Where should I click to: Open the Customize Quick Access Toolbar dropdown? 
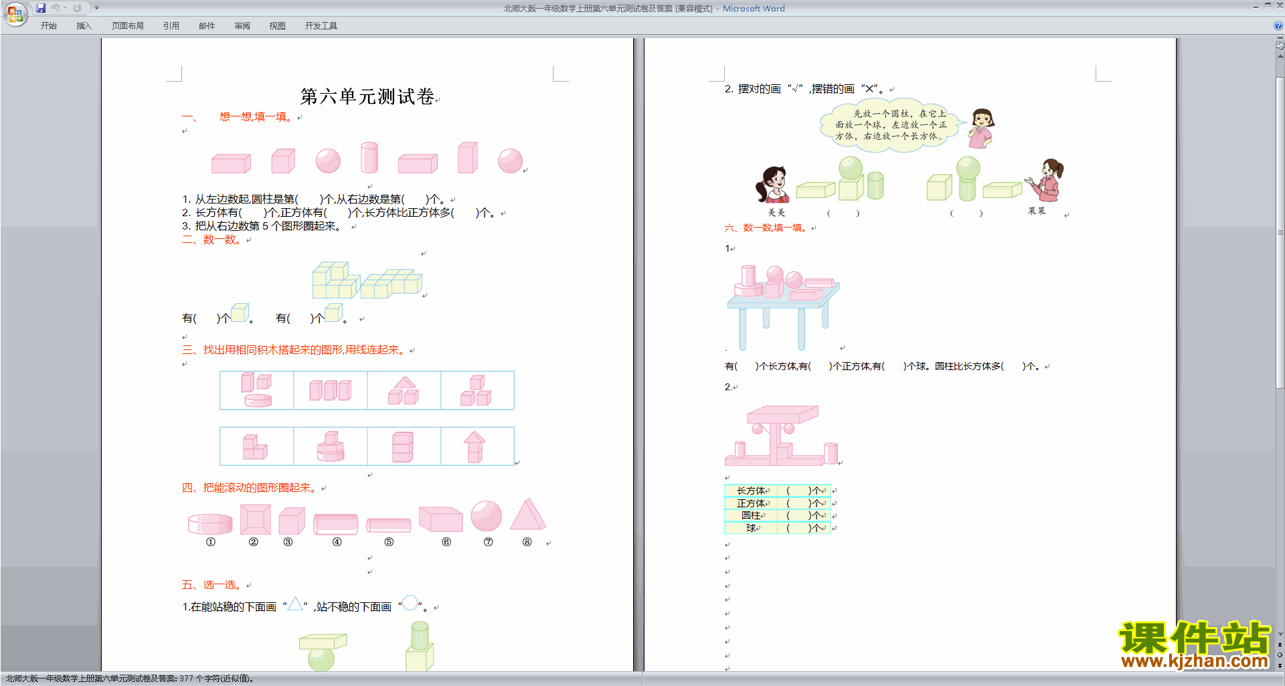pyautogui.click(x=96, y=8)
